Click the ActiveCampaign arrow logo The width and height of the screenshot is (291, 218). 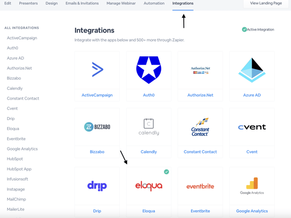click(97, 69)
